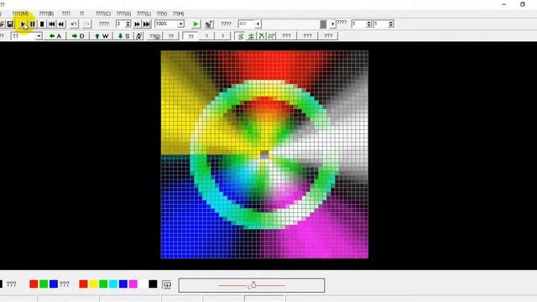Click the right arrow of the frame scrollbar

332,24
